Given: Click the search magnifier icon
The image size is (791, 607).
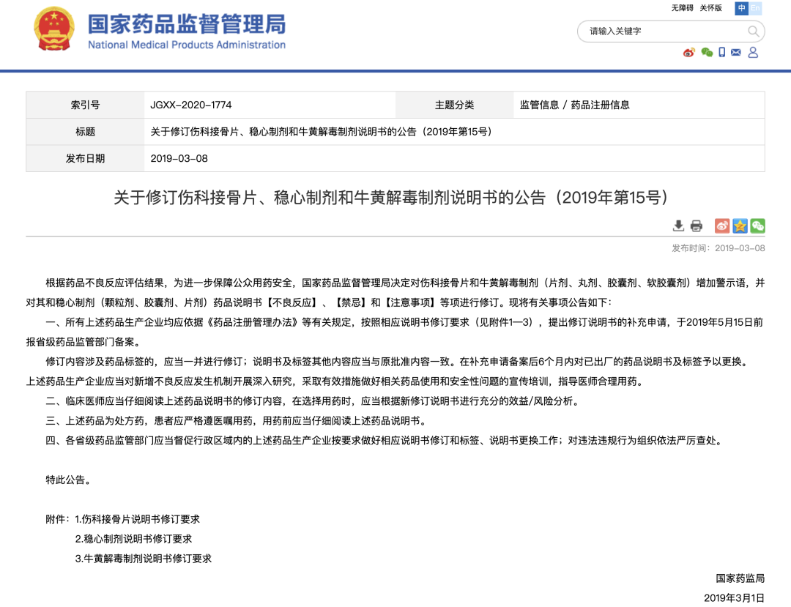Looking at the screenshot, I should (x=753, y=31).
